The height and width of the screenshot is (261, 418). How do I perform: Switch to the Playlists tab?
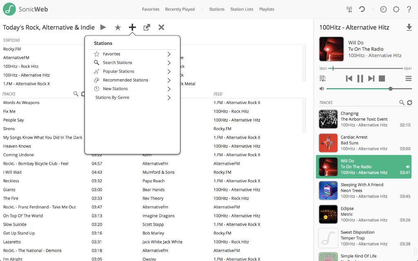point(267,9)
